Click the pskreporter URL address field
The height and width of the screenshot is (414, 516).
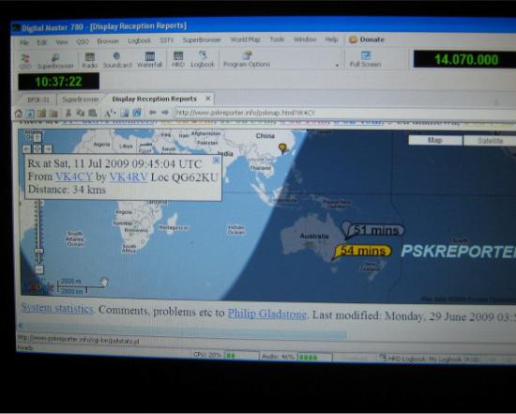pyautogui.click(x=344, y=113)
